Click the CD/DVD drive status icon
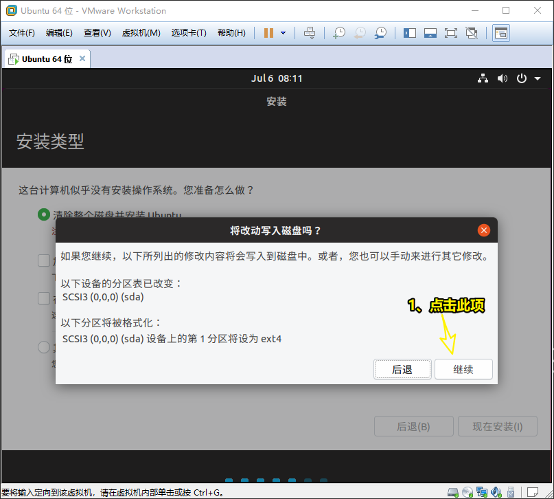The width and height of the screenshot is (554, 499). (x=468, y=492)
